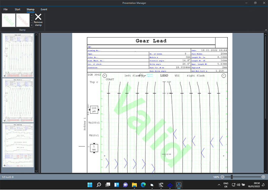
Task: Open the Event tab
Action: tap(44, 9)
